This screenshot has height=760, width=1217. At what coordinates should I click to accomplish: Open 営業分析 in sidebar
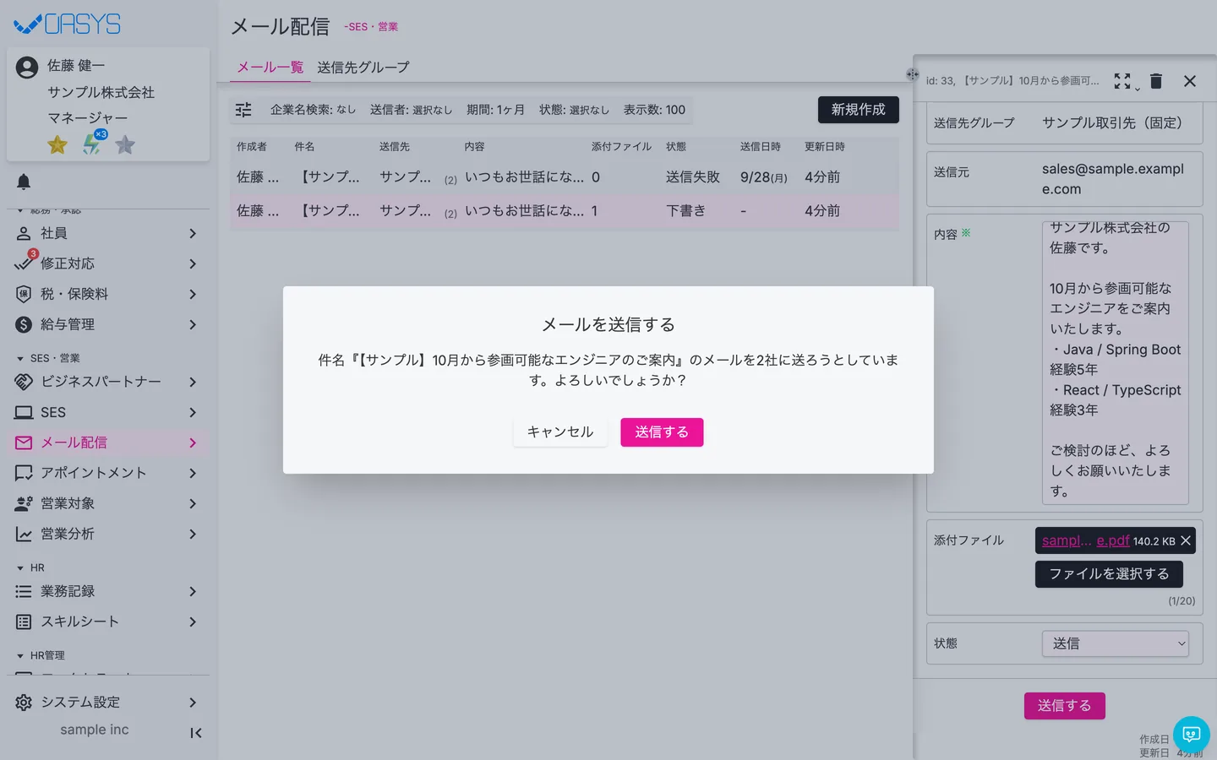108,534
